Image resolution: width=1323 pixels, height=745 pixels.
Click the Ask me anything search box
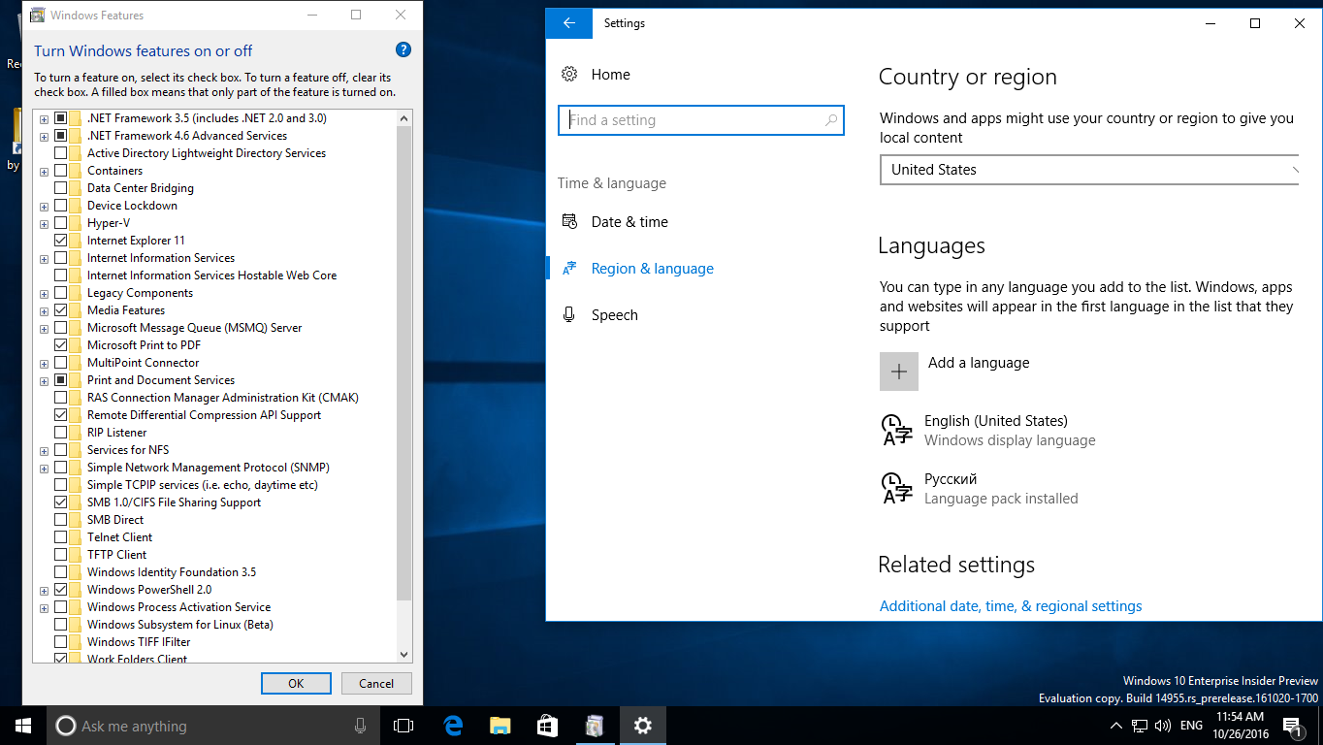tap(213, 726)
